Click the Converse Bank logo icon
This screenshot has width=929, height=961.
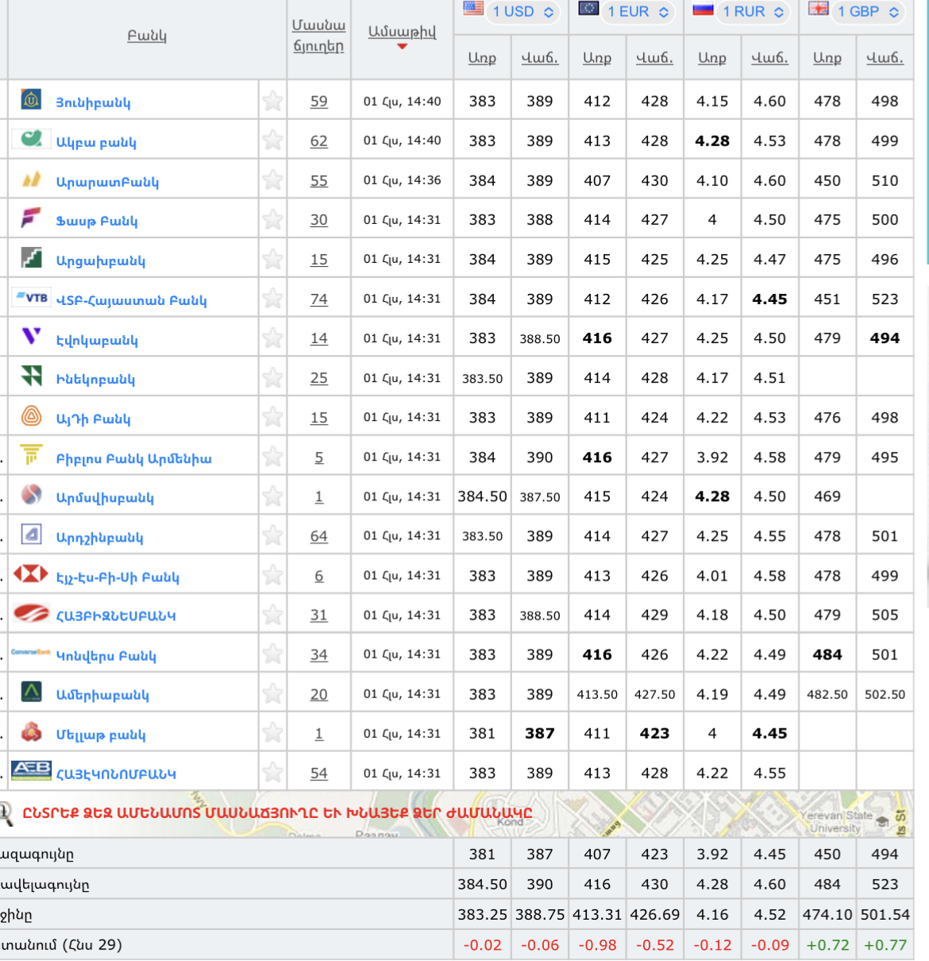pos(31,652)
